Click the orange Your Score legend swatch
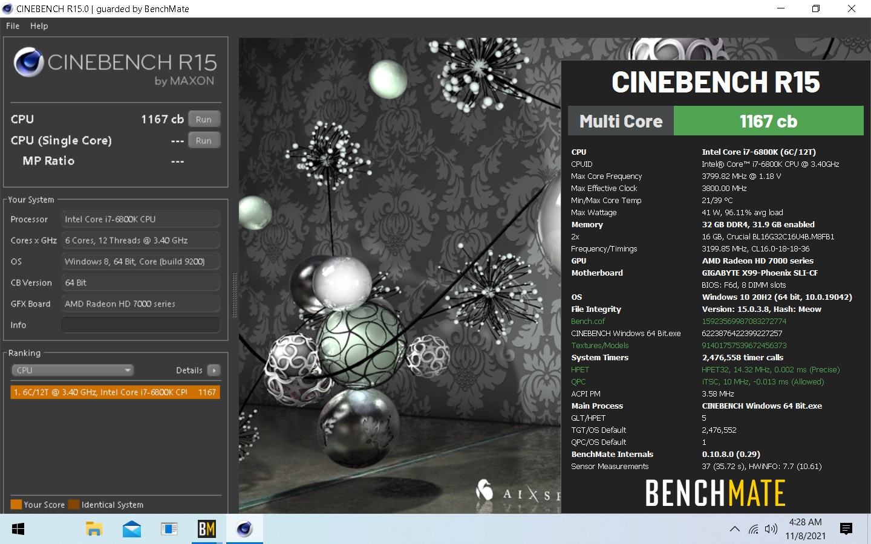The image size is (871, 544). pos(16,505)
